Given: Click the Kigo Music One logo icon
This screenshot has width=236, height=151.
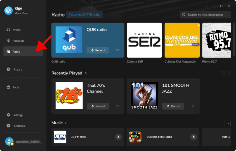Looking at the screenshot, I should coord(9,11).
